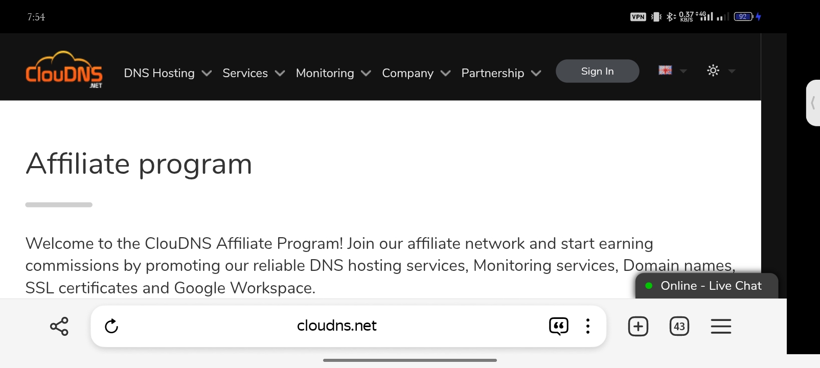
Task: Tap the Affiliate program heading
Action: click(x=139, y=165)
